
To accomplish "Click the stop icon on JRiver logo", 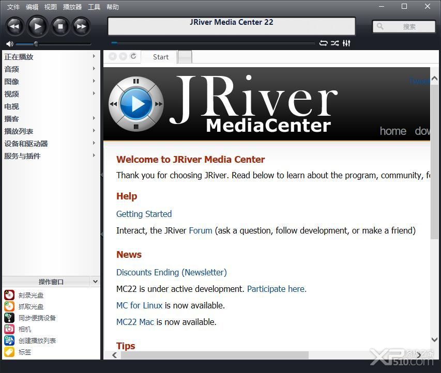I will 136,127.
